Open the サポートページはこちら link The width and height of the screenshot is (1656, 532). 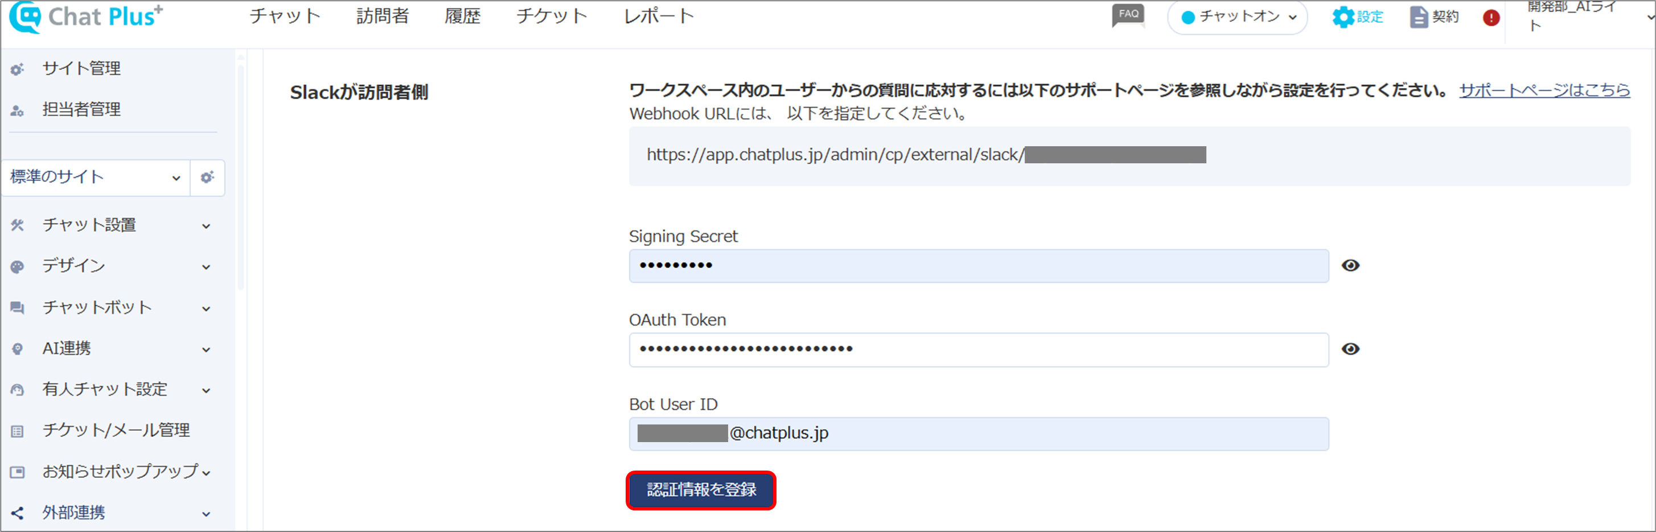click(1544, 90)
